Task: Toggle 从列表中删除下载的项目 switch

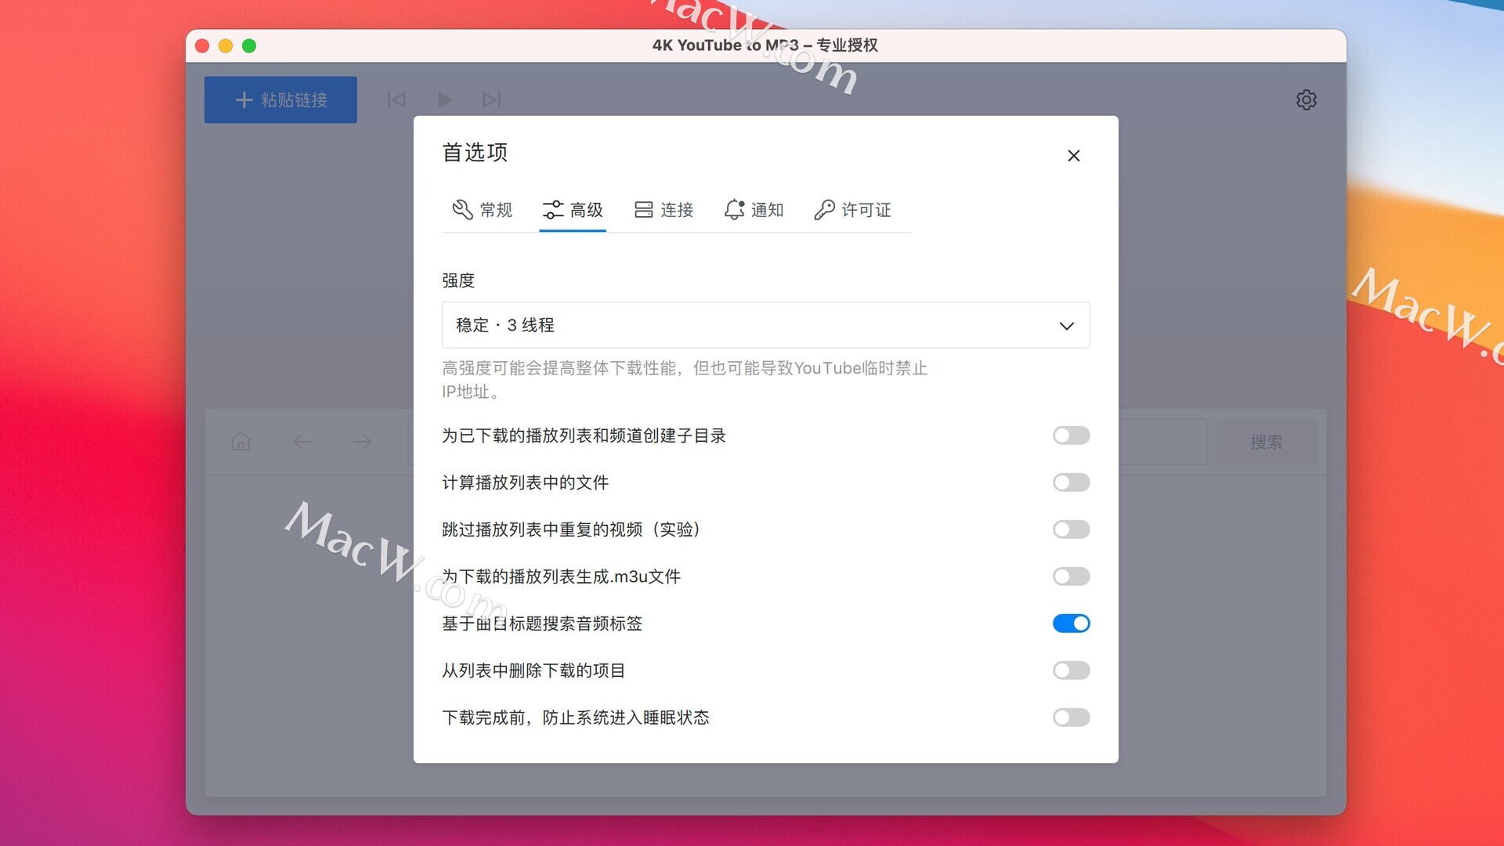Action: 1071,670
